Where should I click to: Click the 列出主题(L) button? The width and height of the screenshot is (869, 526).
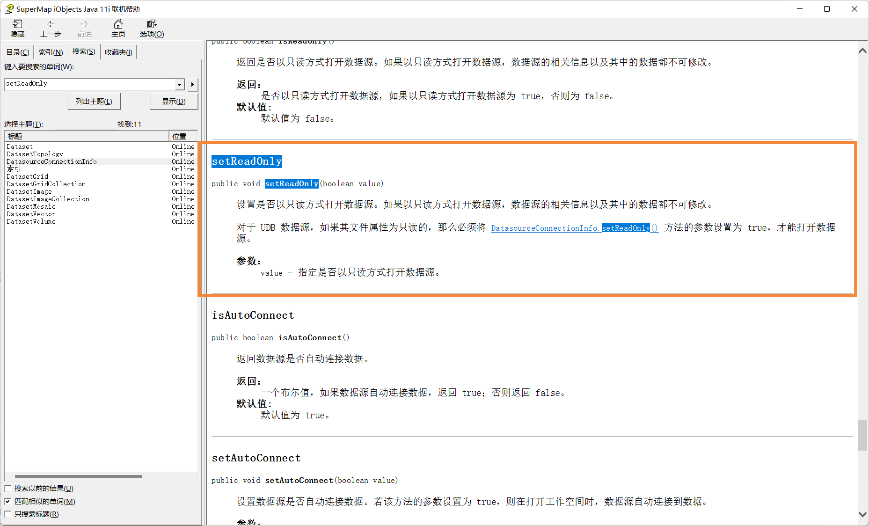point(94,102)
